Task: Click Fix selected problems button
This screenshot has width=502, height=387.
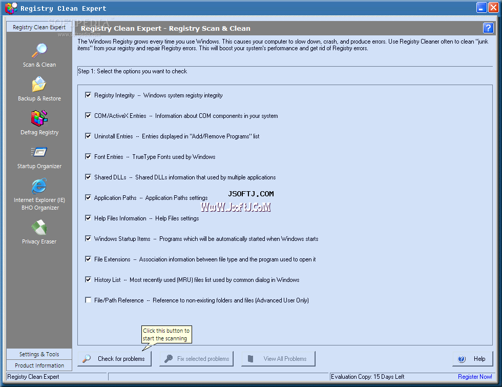Action: 197,359
